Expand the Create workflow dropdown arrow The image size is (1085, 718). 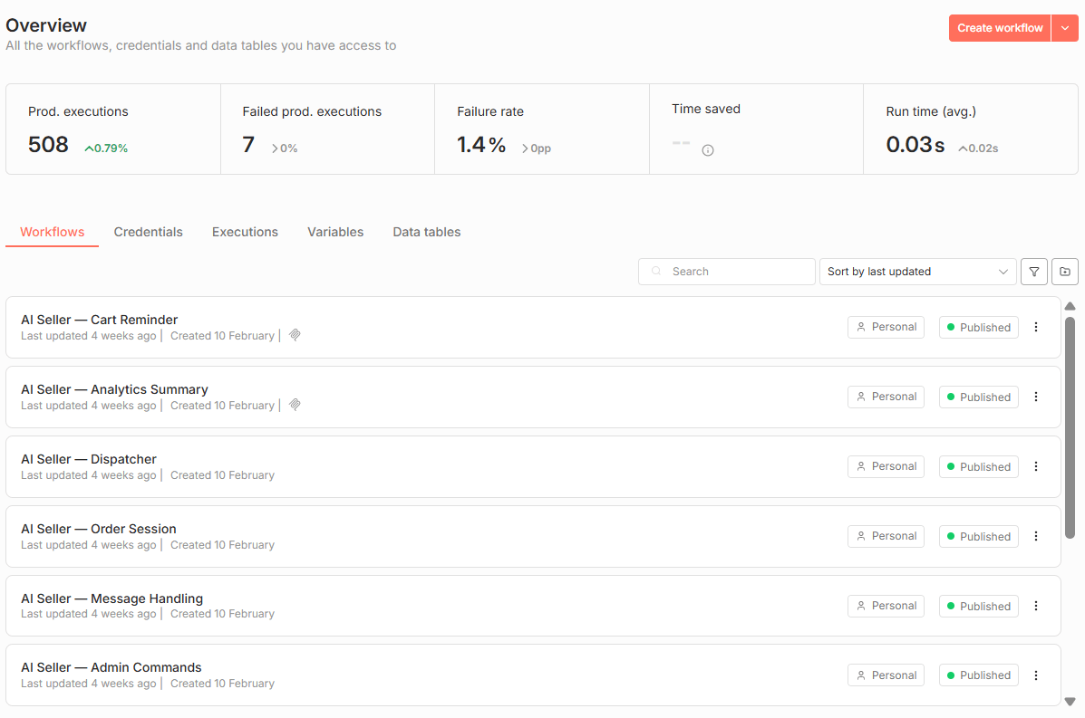[1065, 28]
